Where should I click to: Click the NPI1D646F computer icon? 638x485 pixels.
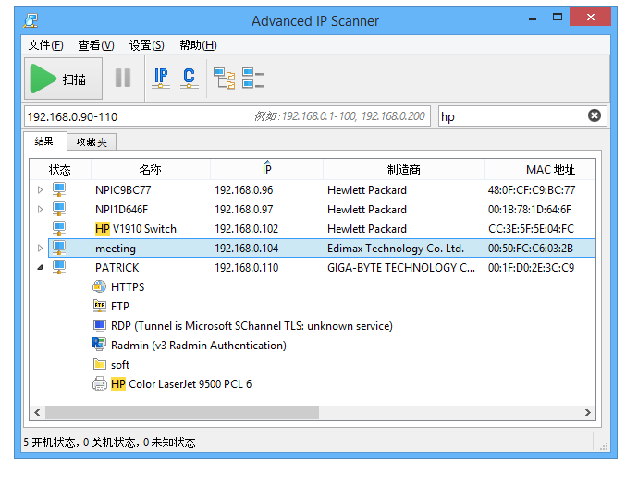[59, 209]
